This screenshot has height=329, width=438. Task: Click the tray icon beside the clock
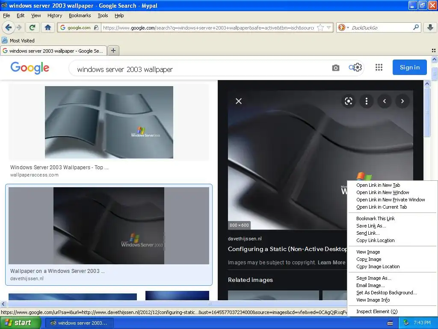click(406, 323)
